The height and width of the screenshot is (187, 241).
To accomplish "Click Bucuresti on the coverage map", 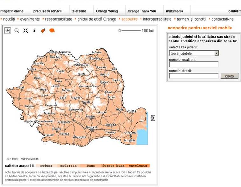I will pos(92,127).
